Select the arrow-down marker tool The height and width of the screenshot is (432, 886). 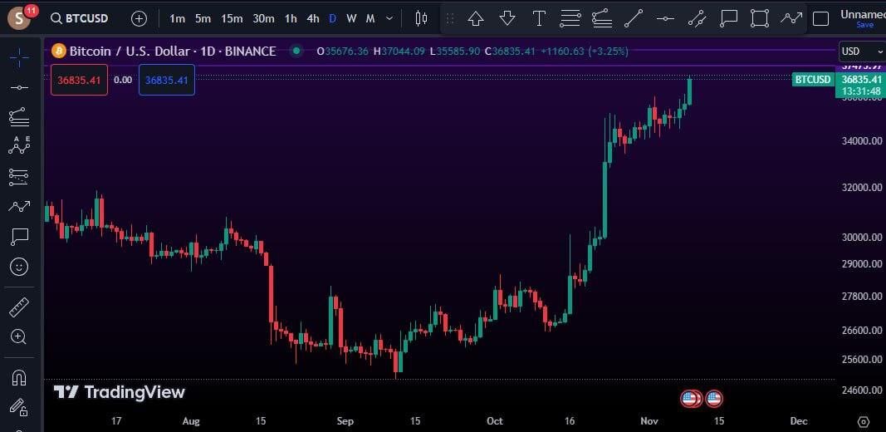click(x=507, y=18)
